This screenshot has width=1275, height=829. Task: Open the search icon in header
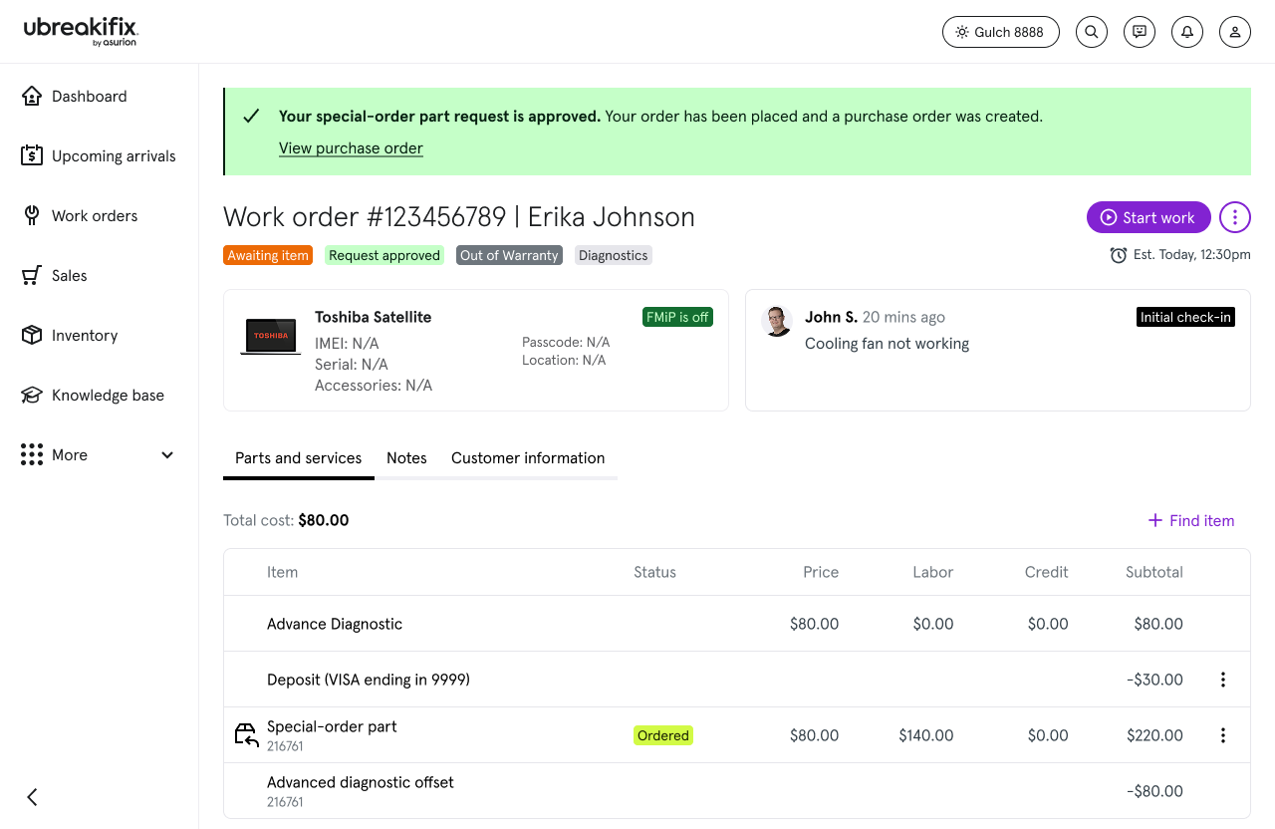coord(1092,32)
